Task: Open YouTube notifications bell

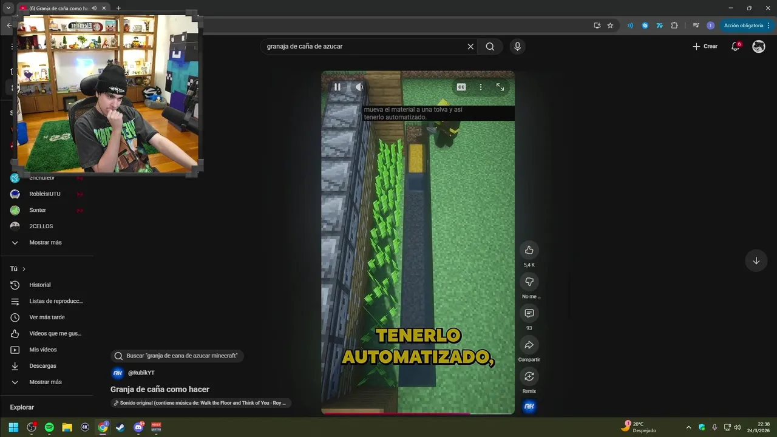Action: coord(735,46)
